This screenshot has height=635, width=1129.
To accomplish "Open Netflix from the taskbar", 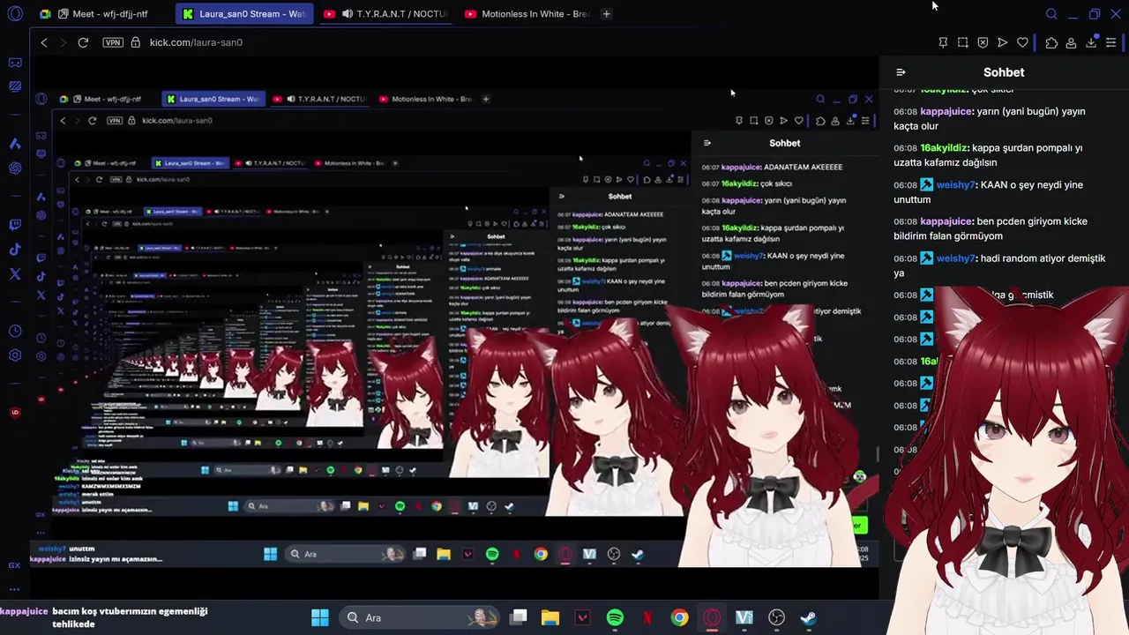I will point(647,617).
